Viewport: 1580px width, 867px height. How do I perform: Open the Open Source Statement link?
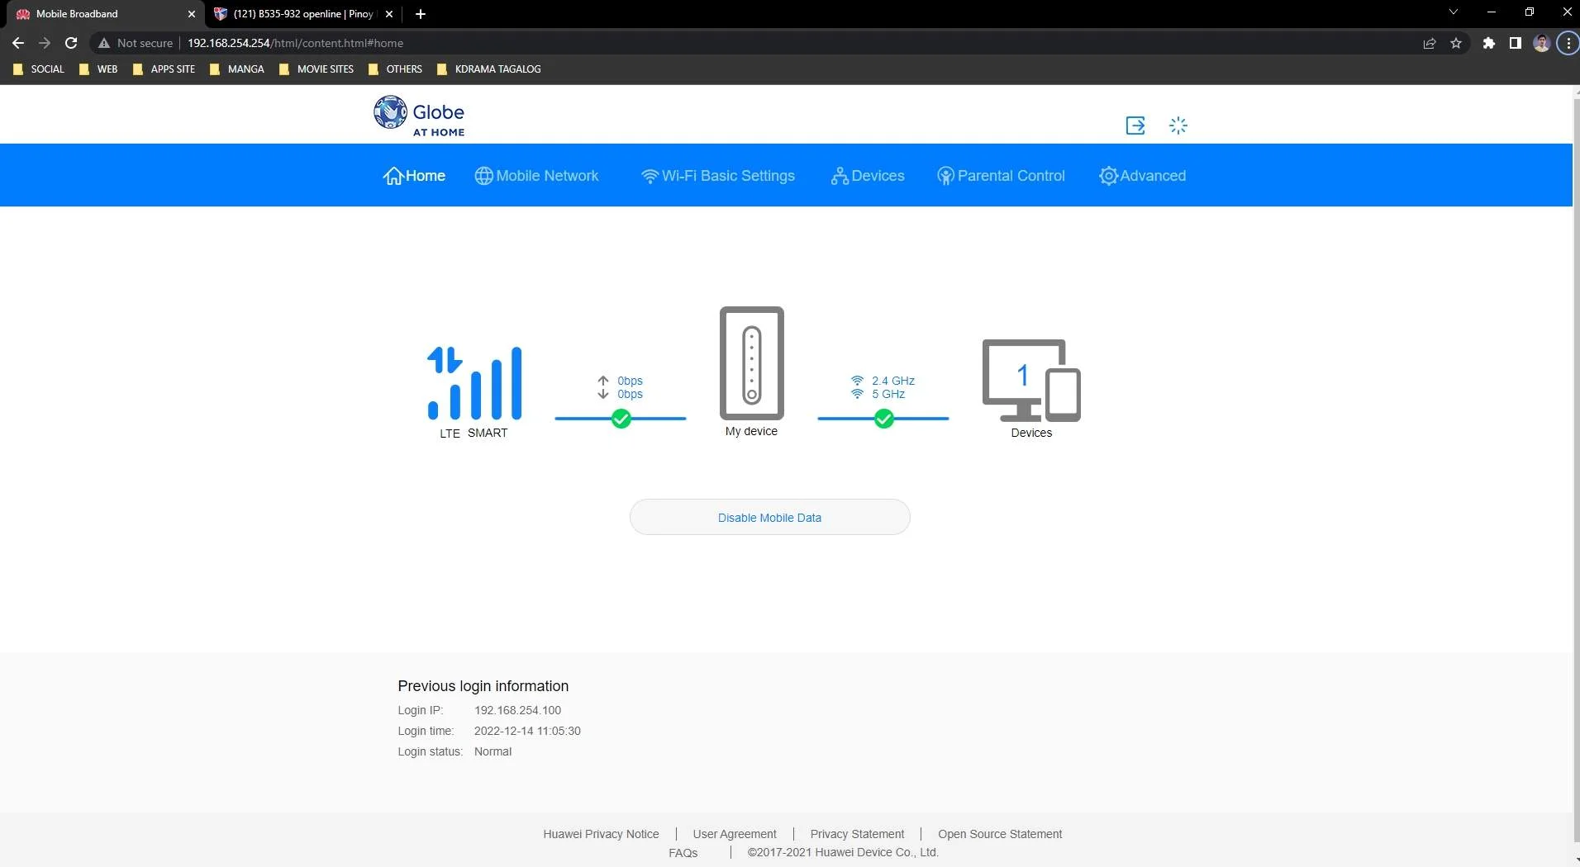[x=1000, y=834]
